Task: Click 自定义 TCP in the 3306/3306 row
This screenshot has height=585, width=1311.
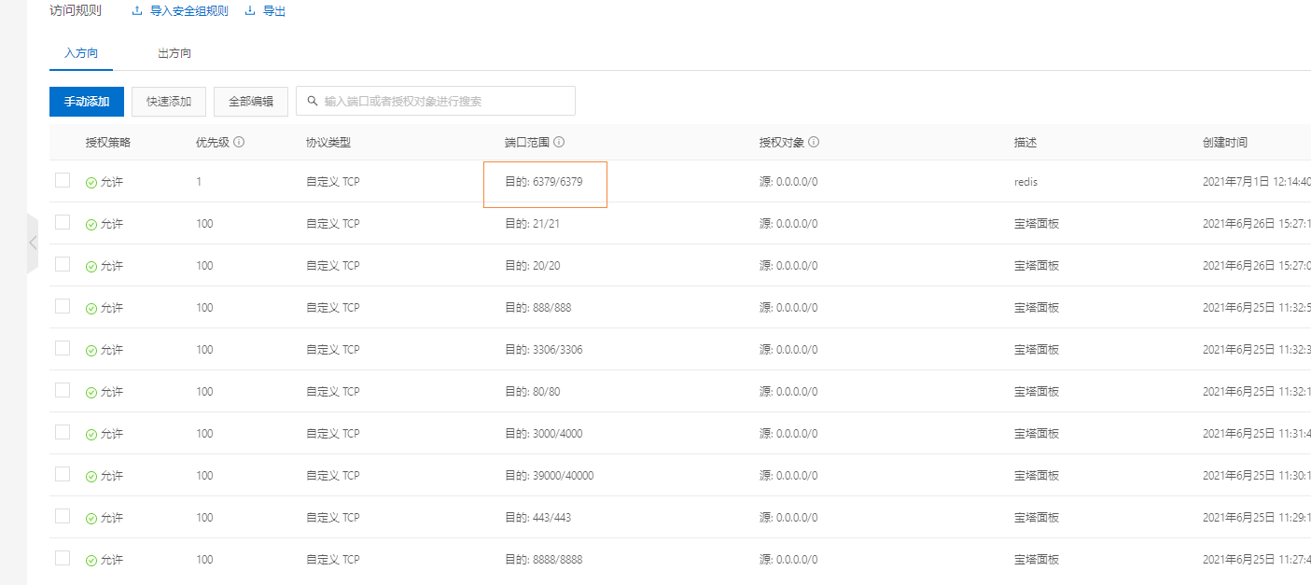Action: click(333, 350)
